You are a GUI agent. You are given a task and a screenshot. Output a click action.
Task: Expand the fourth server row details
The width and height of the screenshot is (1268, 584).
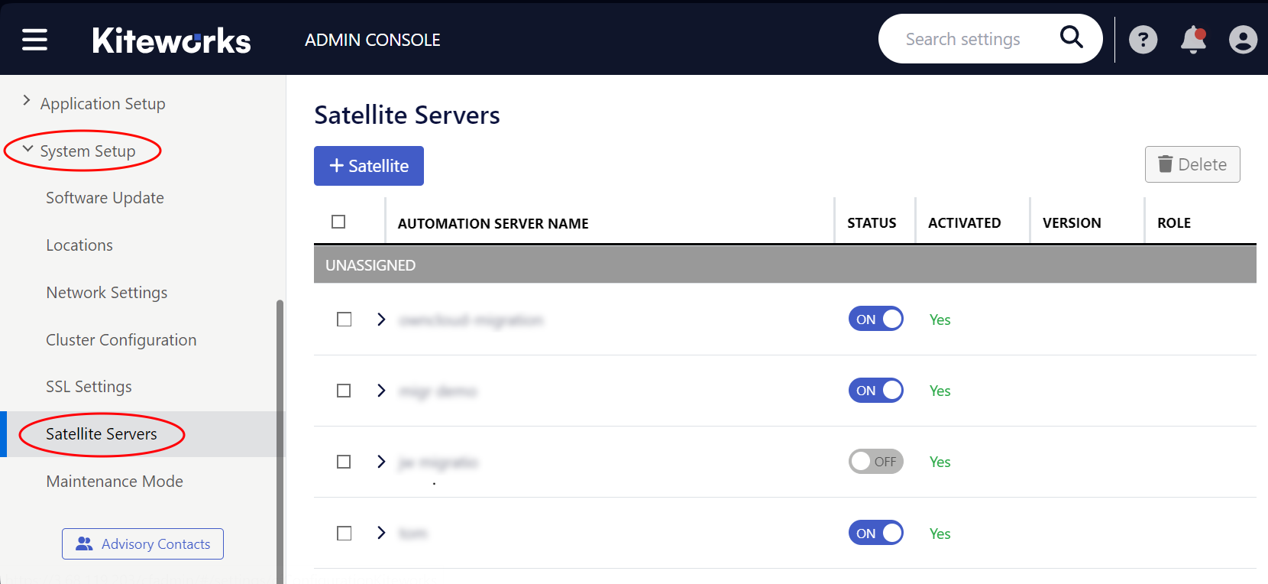coord(381,533)
